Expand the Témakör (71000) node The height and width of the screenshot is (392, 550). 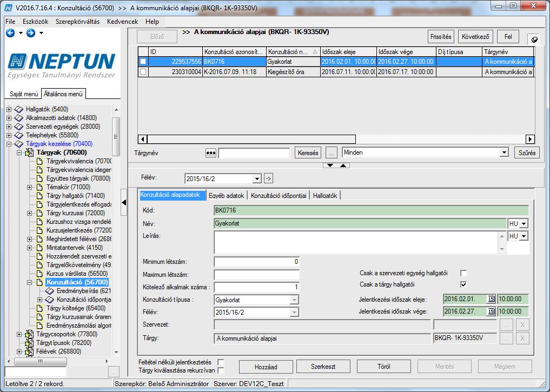30,187
